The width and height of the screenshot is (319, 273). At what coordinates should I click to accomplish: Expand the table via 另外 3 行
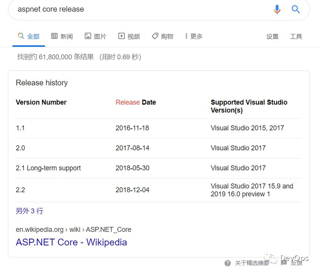pyautogui.click(x=29, y=211)
